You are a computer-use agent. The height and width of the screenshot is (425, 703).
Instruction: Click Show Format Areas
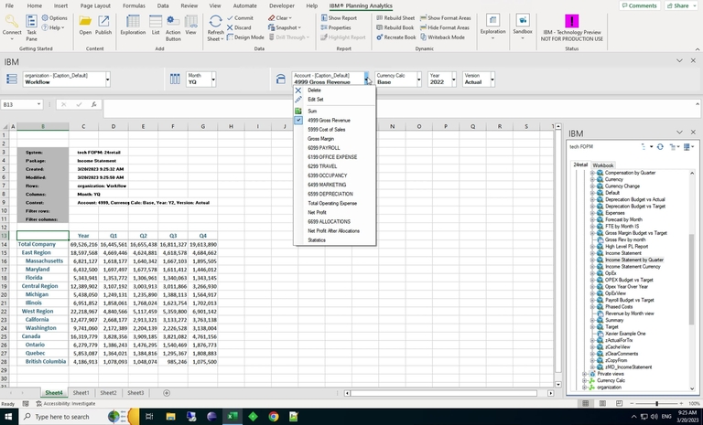(446, 18)
